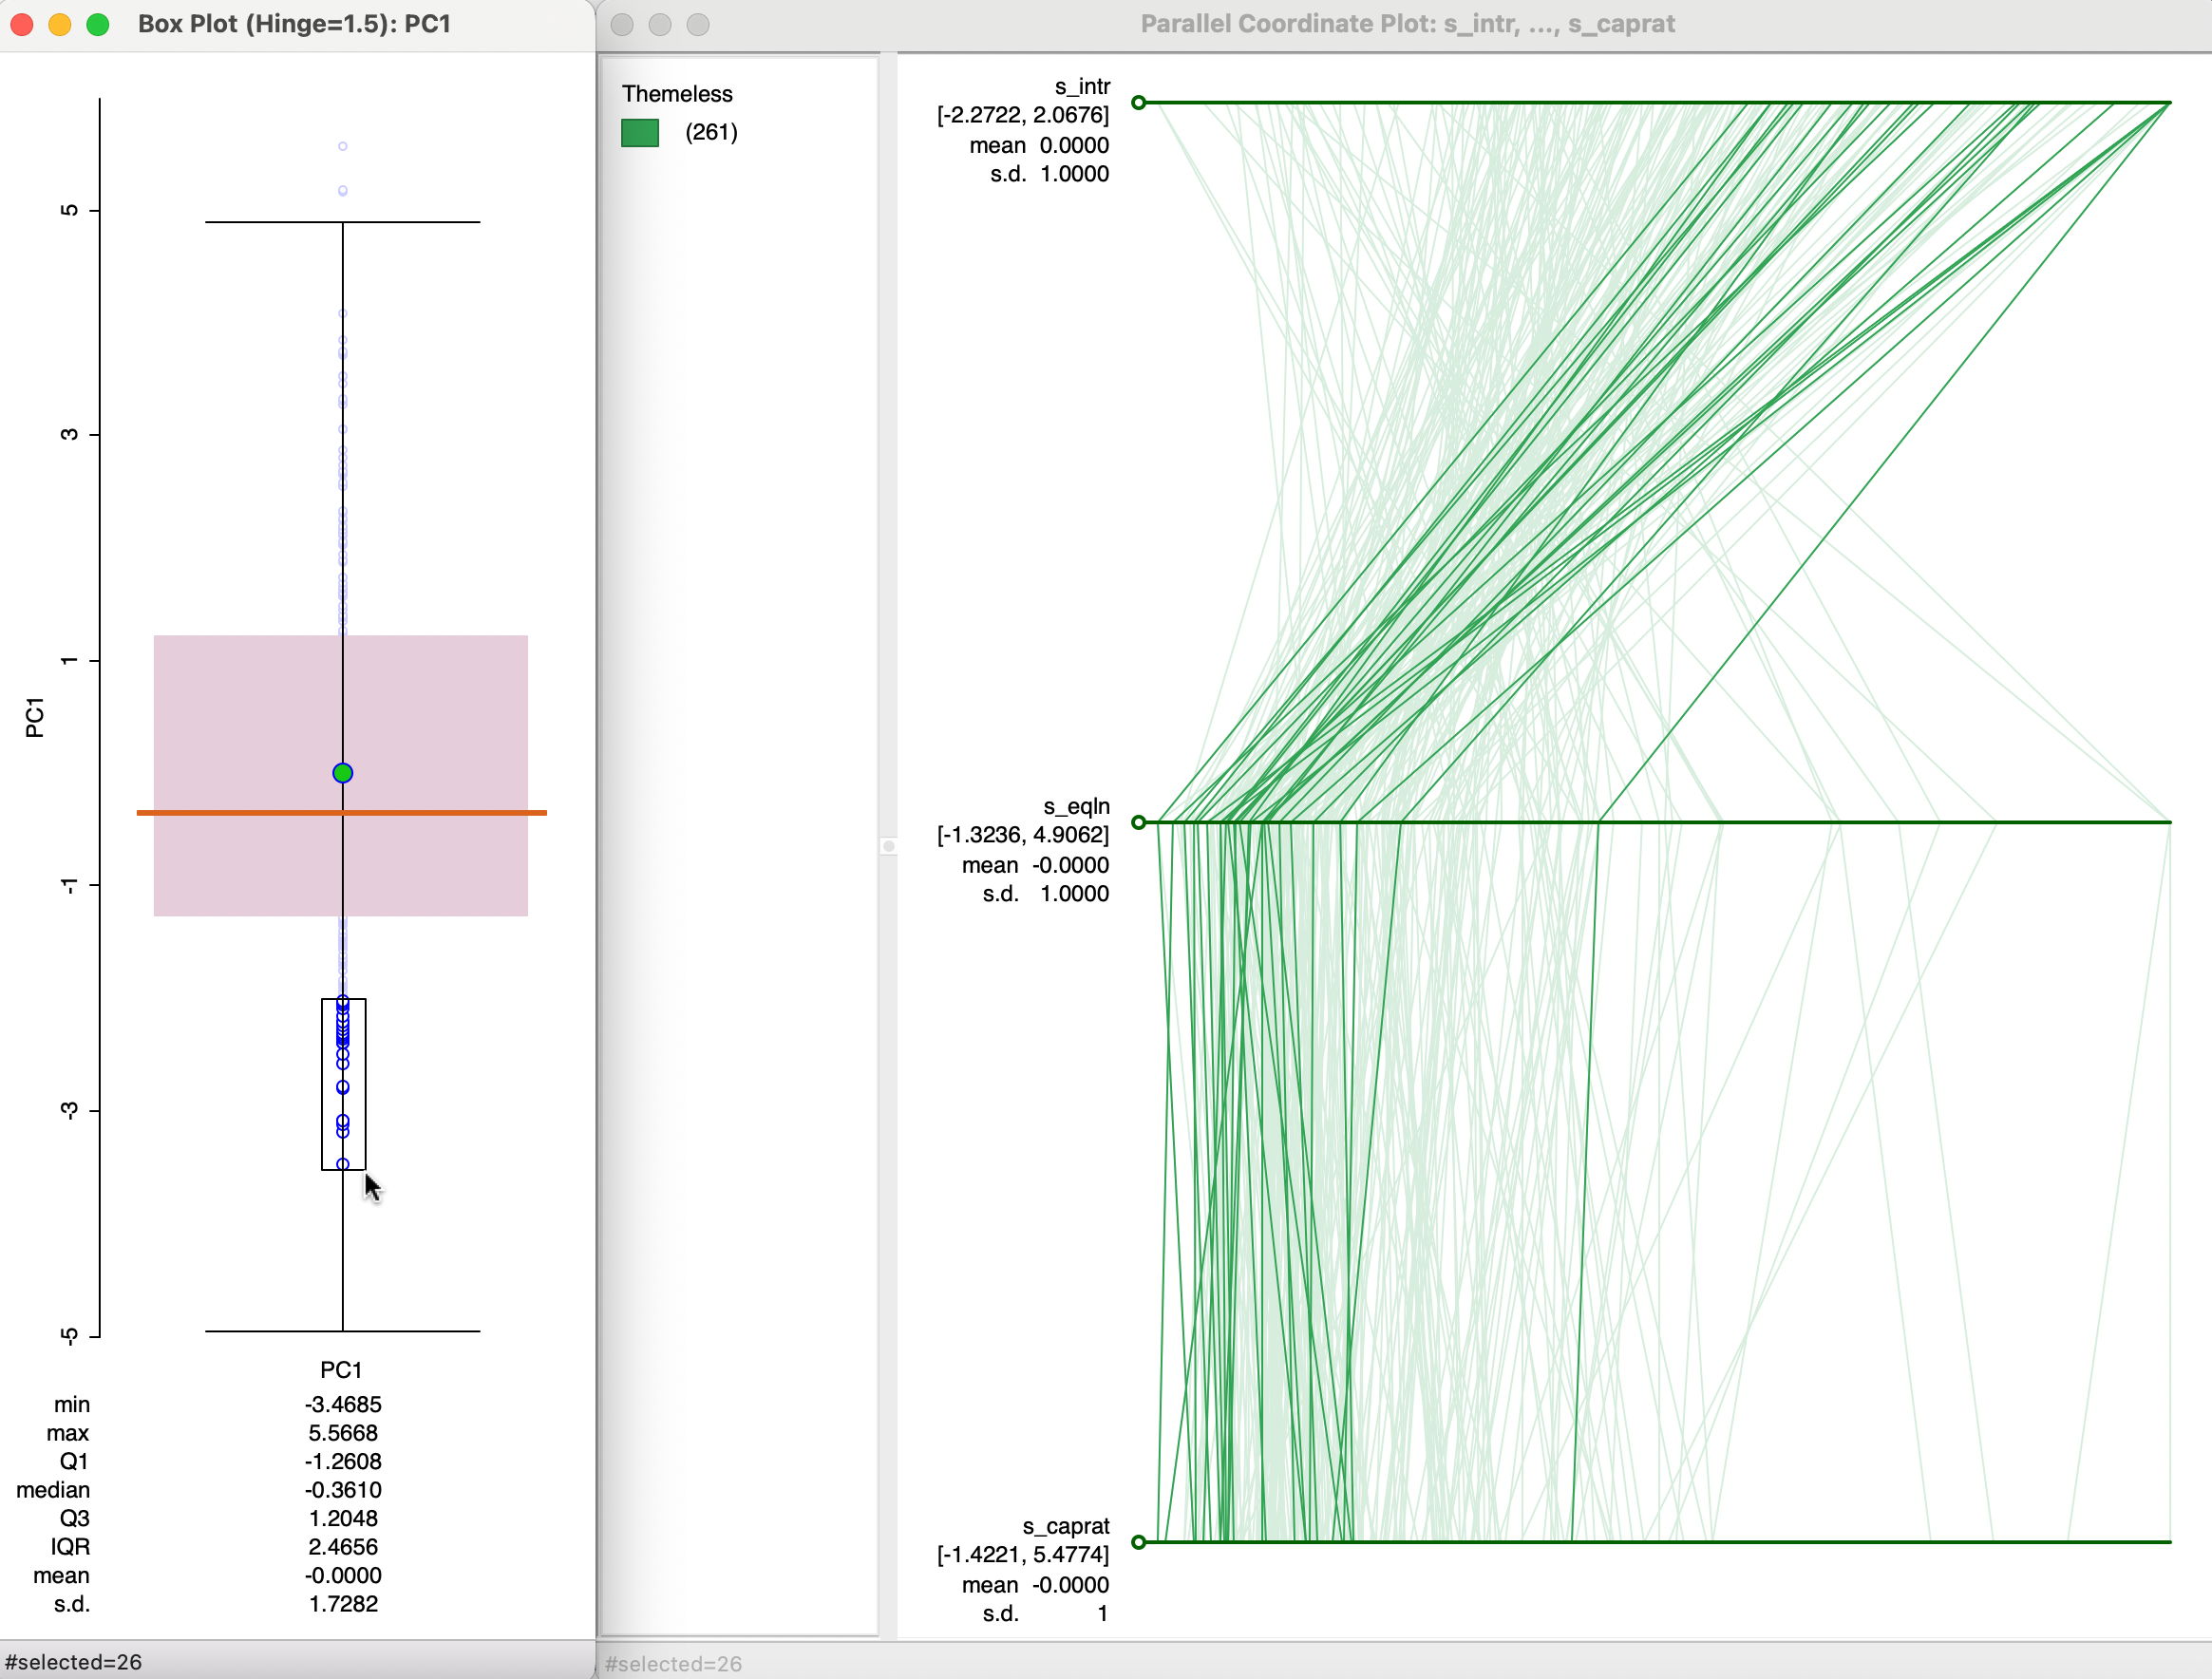The width and height of the screenshot is (2212, 1679).
Task: Click the orange median line in box plot
Action: [342, 813]
